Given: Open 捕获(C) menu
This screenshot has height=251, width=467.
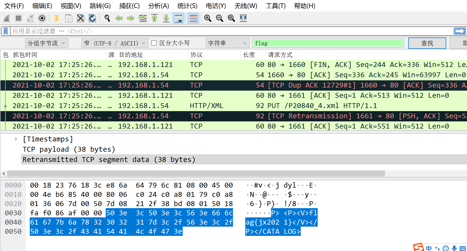Looking at the screenshot, I should 129,6.
